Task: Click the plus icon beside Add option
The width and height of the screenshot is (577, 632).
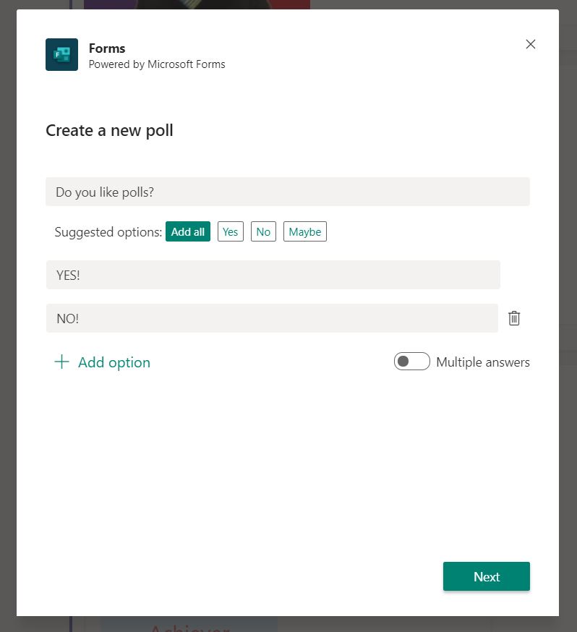Action: pos(62,362)
